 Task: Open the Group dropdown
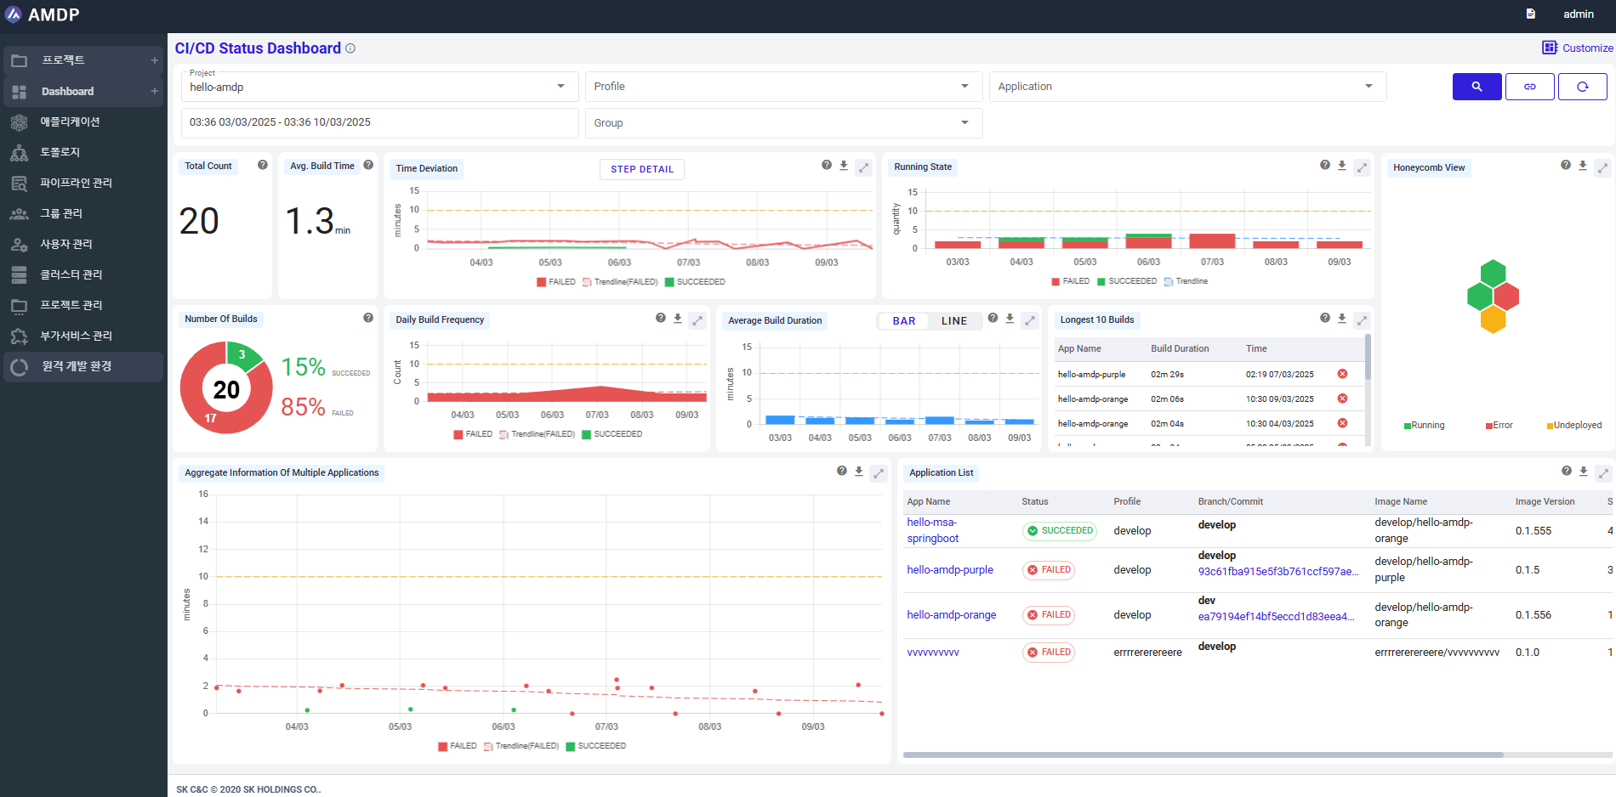[x=783, y=122]
